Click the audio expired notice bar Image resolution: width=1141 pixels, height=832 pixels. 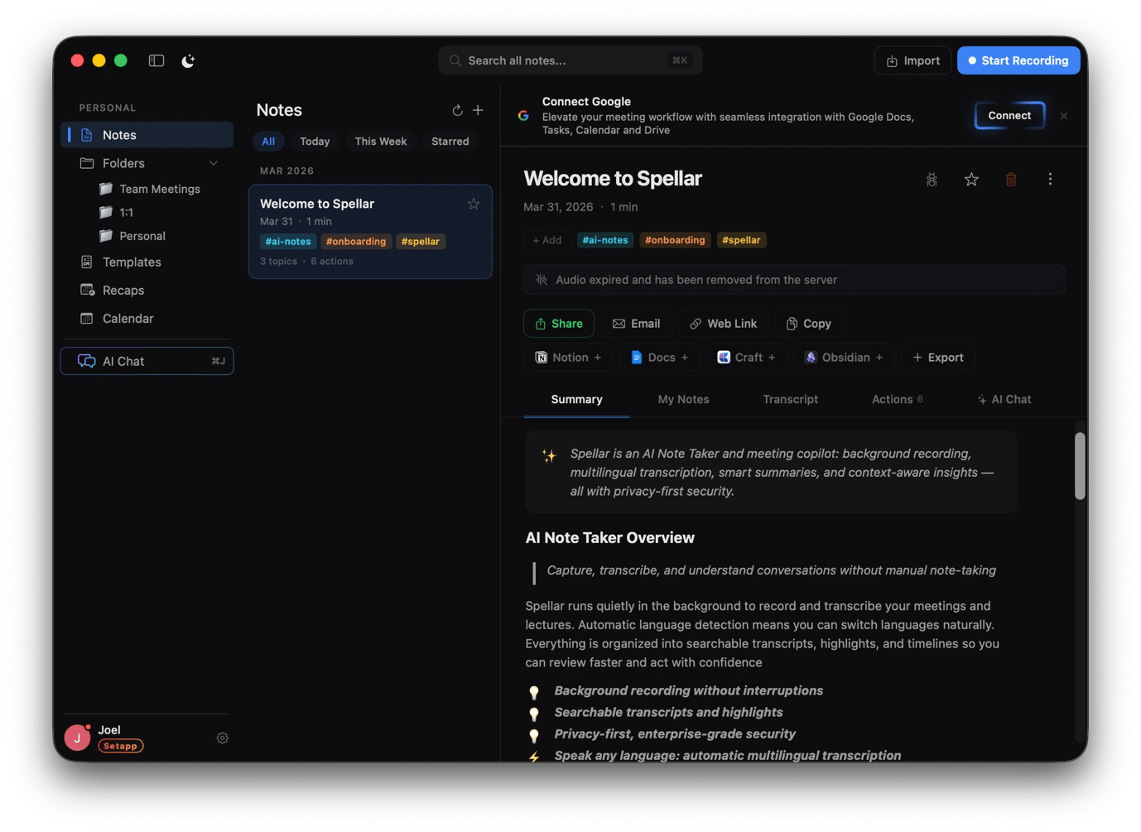[x=794, y=280]
